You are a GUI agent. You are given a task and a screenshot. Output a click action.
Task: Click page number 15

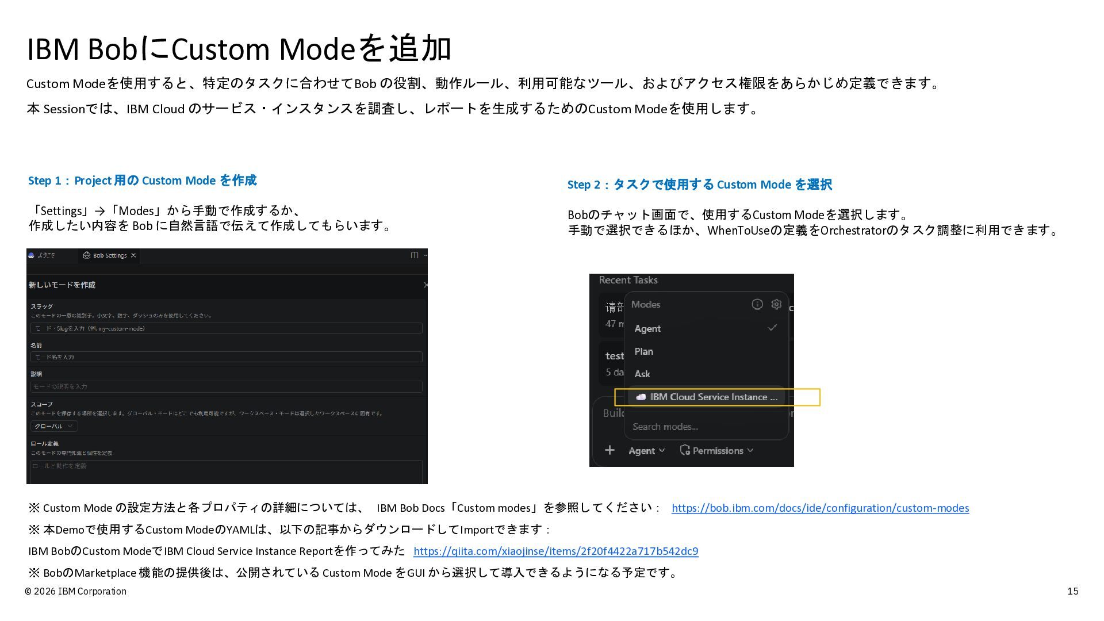tap(1073, 591)
